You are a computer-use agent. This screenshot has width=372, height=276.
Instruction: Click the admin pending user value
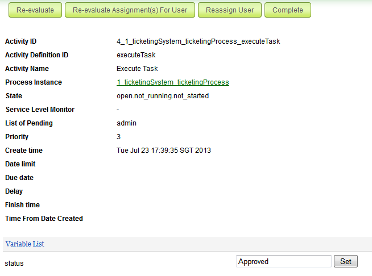[x=126, y=123]
